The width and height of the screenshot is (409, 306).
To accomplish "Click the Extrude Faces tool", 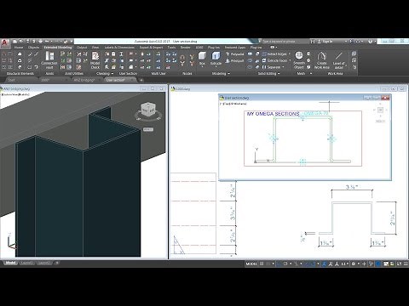I will [274, 60].
